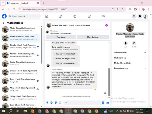
Task: Choose a GIF icon in composer
Action: [60, 103]
